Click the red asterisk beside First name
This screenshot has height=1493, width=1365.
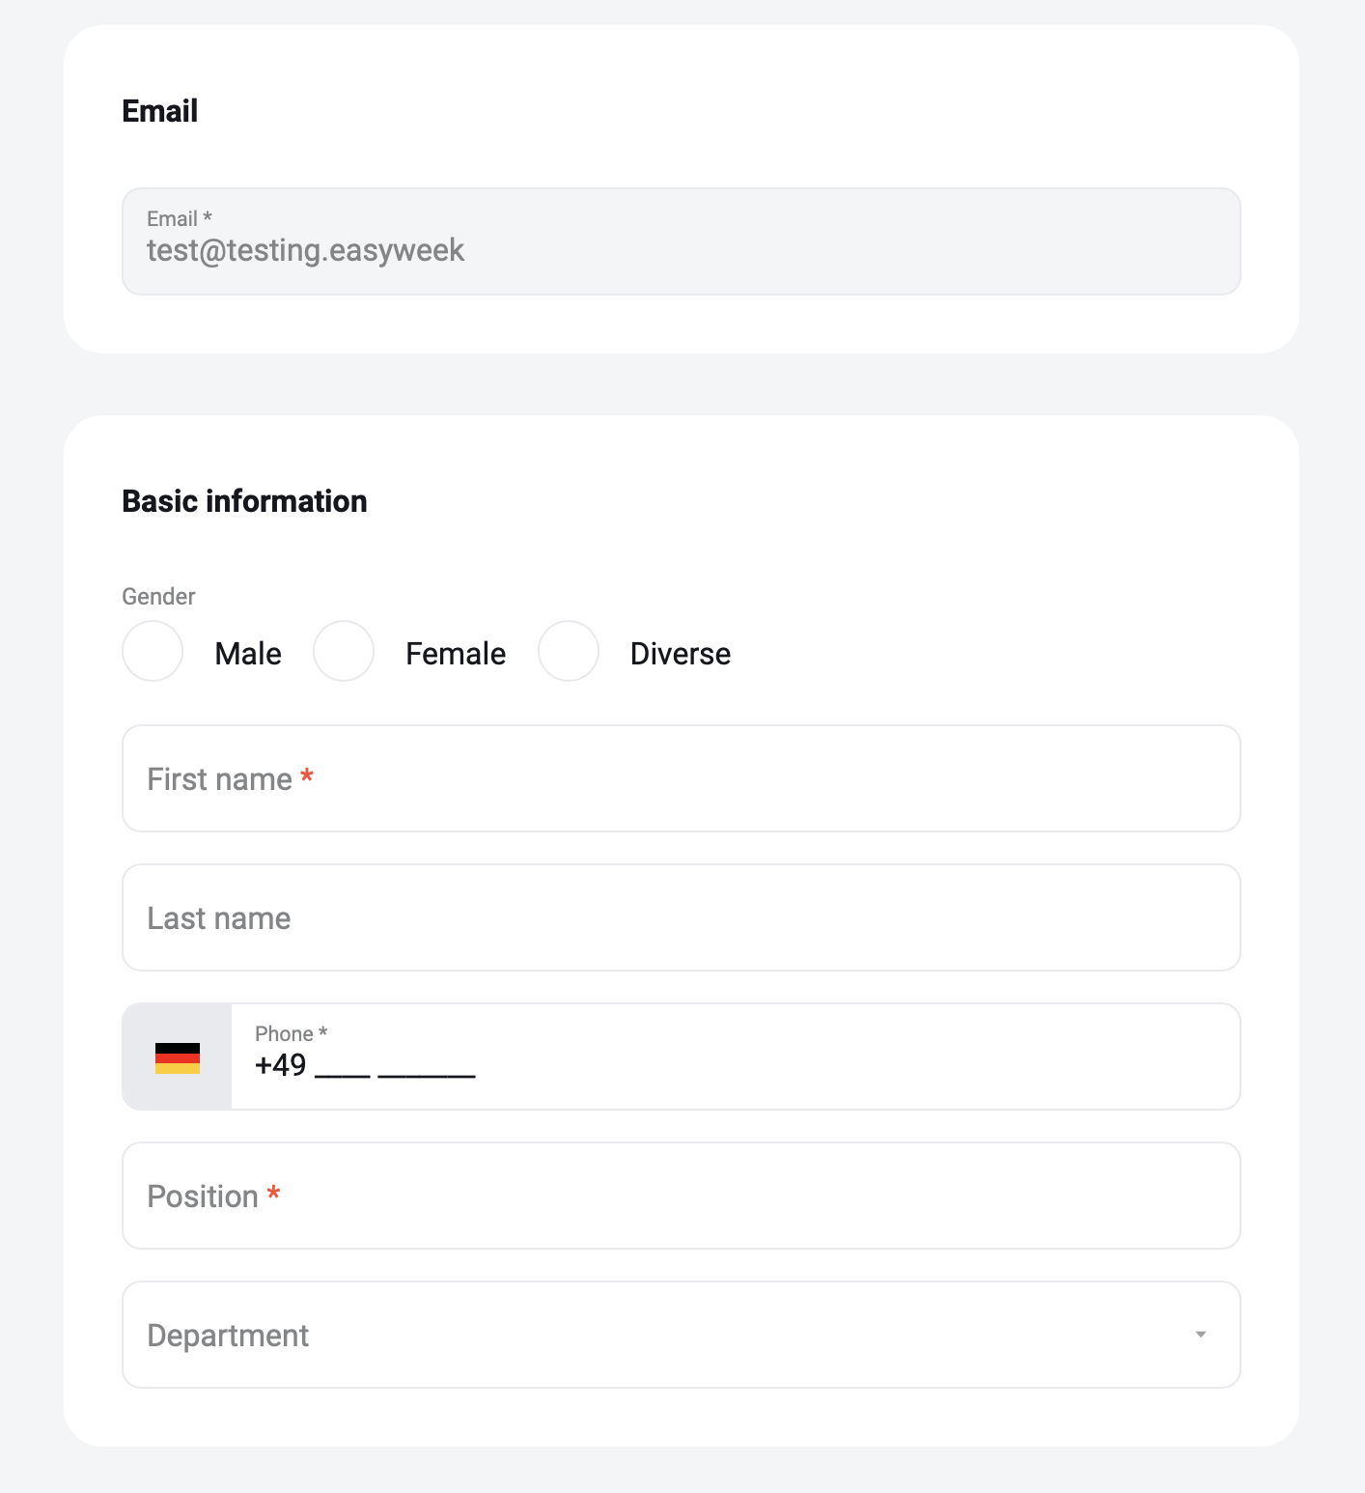[307, 775]
